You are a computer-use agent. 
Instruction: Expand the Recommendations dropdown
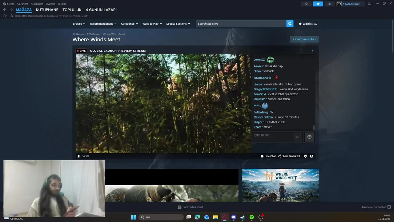pyautogui.click(x=103, y=24)
